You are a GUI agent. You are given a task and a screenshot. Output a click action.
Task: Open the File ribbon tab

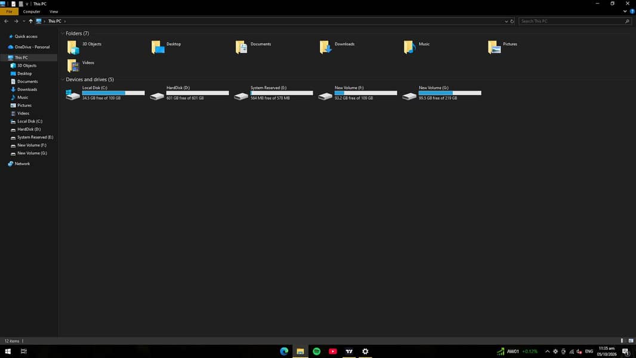tap(9, 12)
